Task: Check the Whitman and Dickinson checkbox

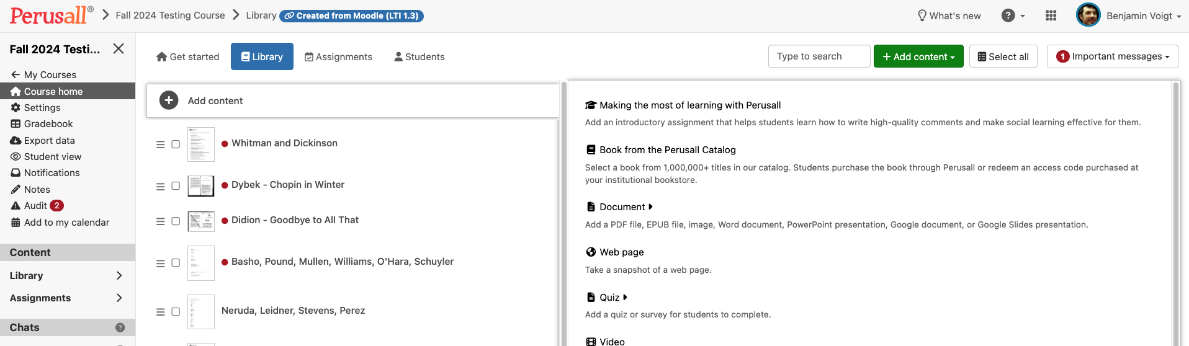Action: pyautogui.click(x=176, y=144)
